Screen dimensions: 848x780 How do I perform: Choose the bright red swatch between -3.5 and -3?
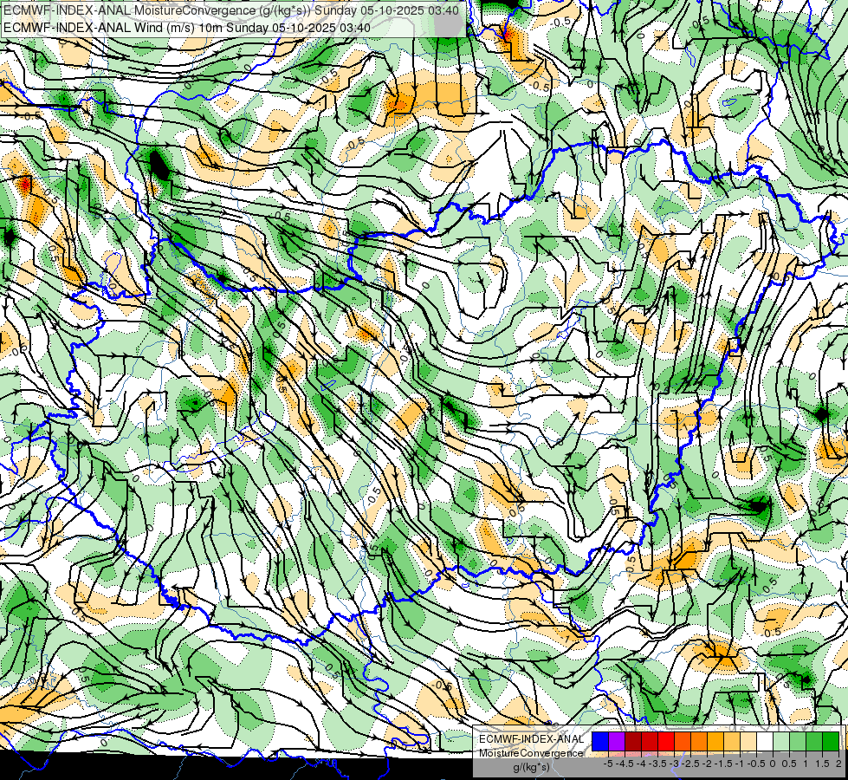pos(666,742)
